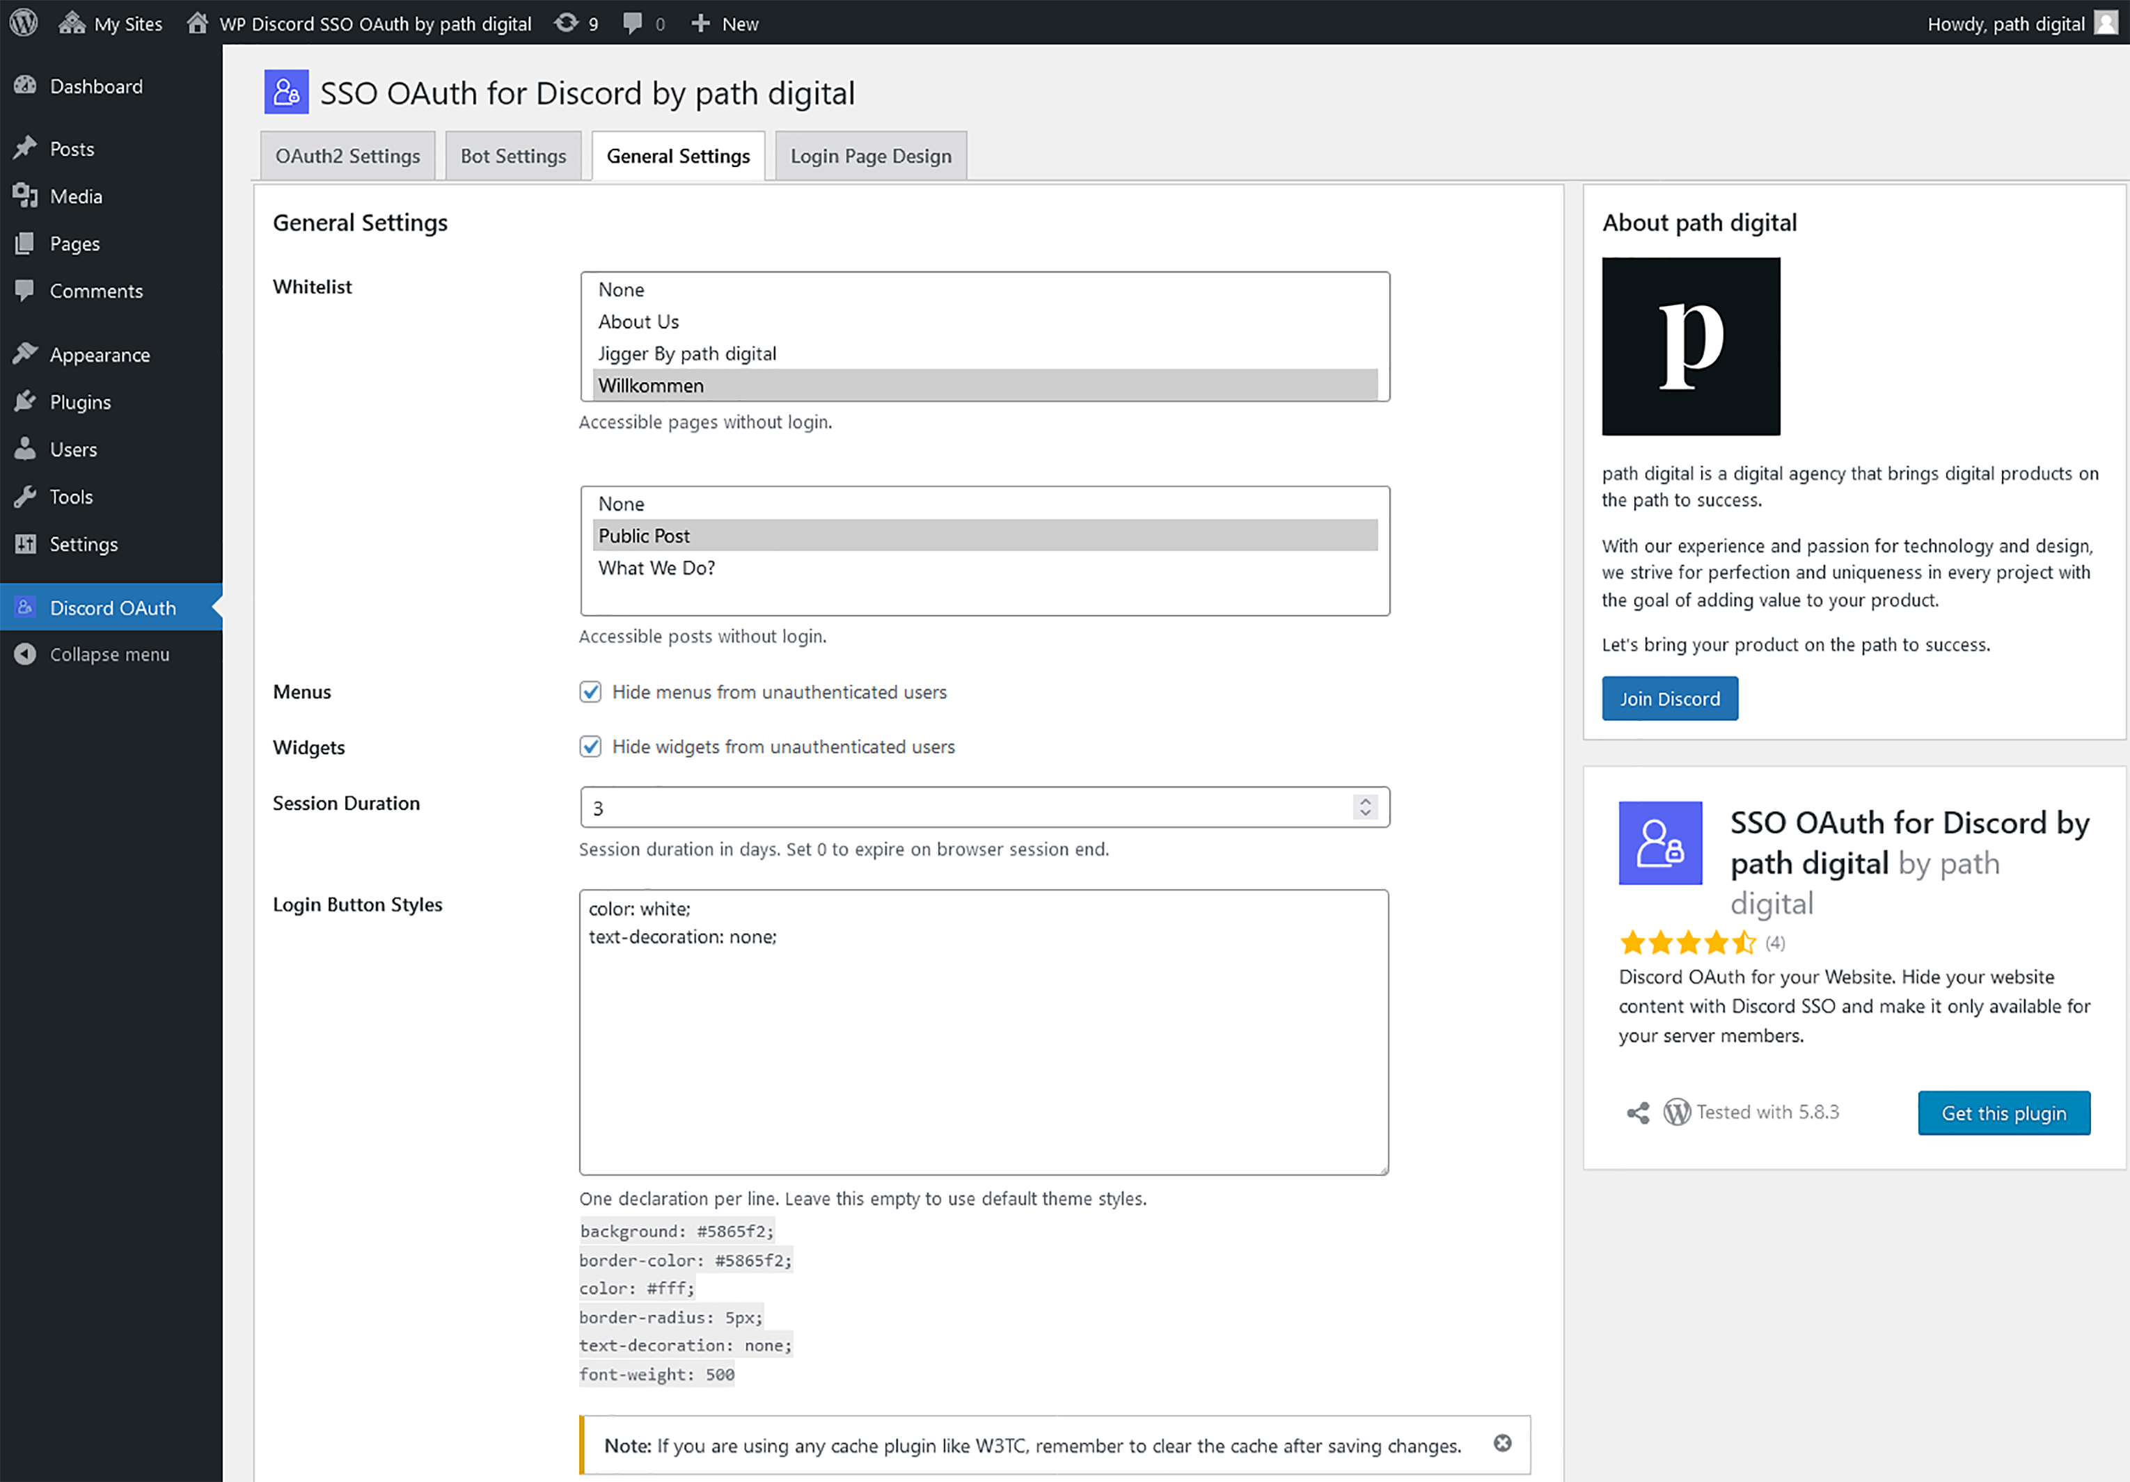Select Public Post in posts whitelist
Viewport: 2130px width, 1482px height.
point(984,536)
